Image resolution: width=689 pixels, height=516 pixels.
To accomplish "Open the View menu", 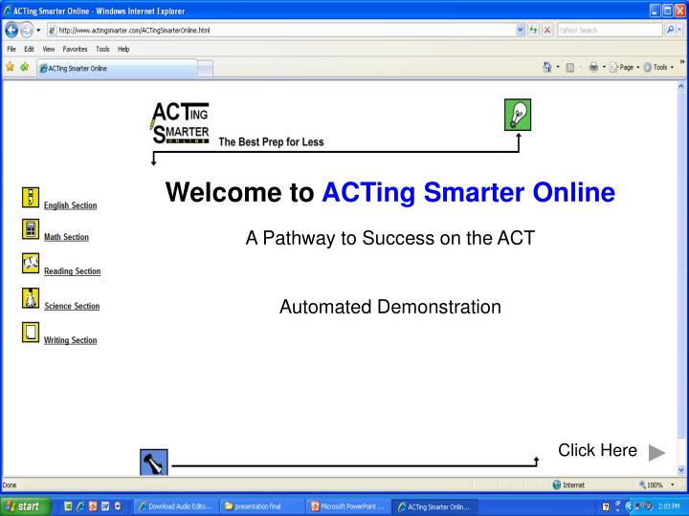I will [x=49, y=49].
